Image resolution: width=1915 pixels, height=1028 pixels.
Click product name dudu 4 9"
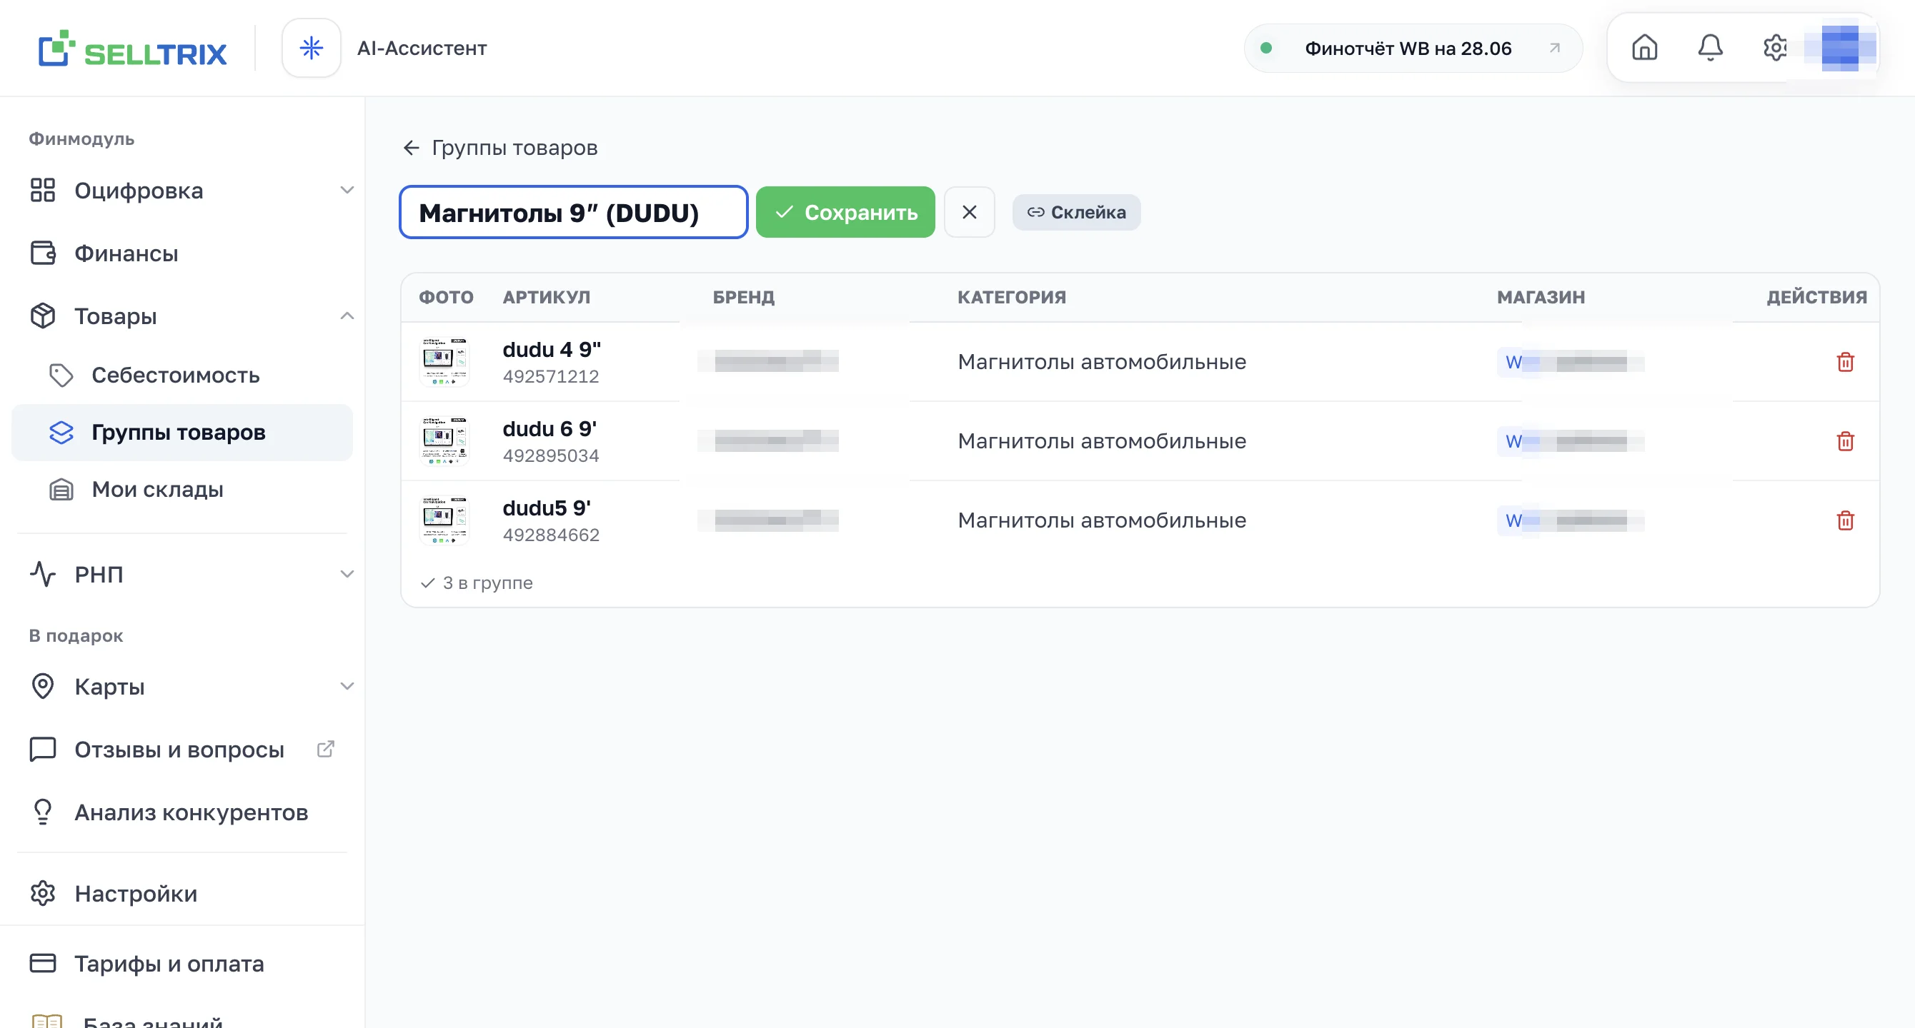click(x=552, y=349)
